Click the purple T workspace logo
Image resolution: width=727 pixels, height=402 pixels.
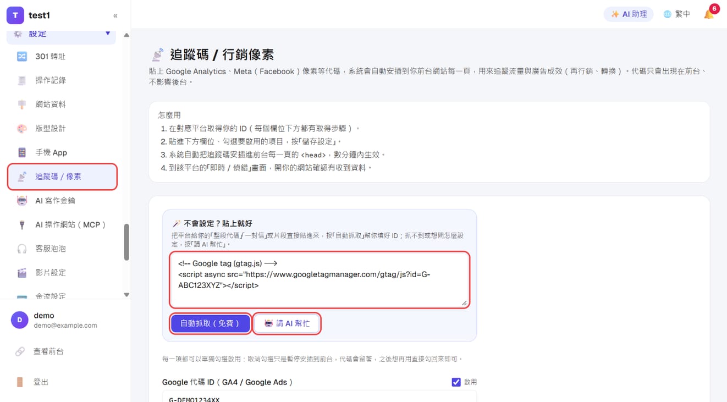point(15,15)
